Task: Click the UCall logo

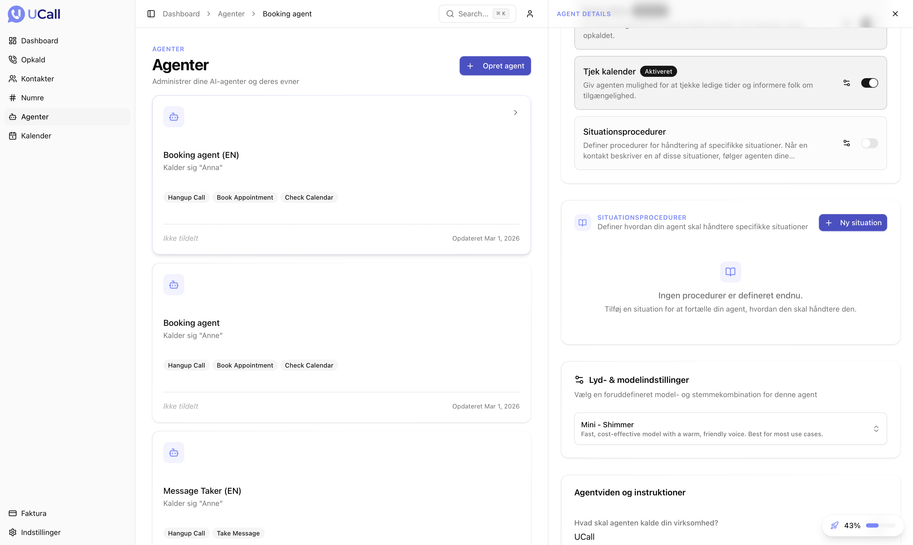Action: [x=34, y=14]
